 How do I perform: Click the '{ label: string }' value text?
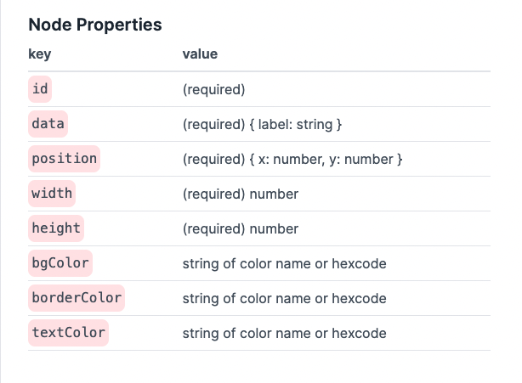(x=296, y=125)
